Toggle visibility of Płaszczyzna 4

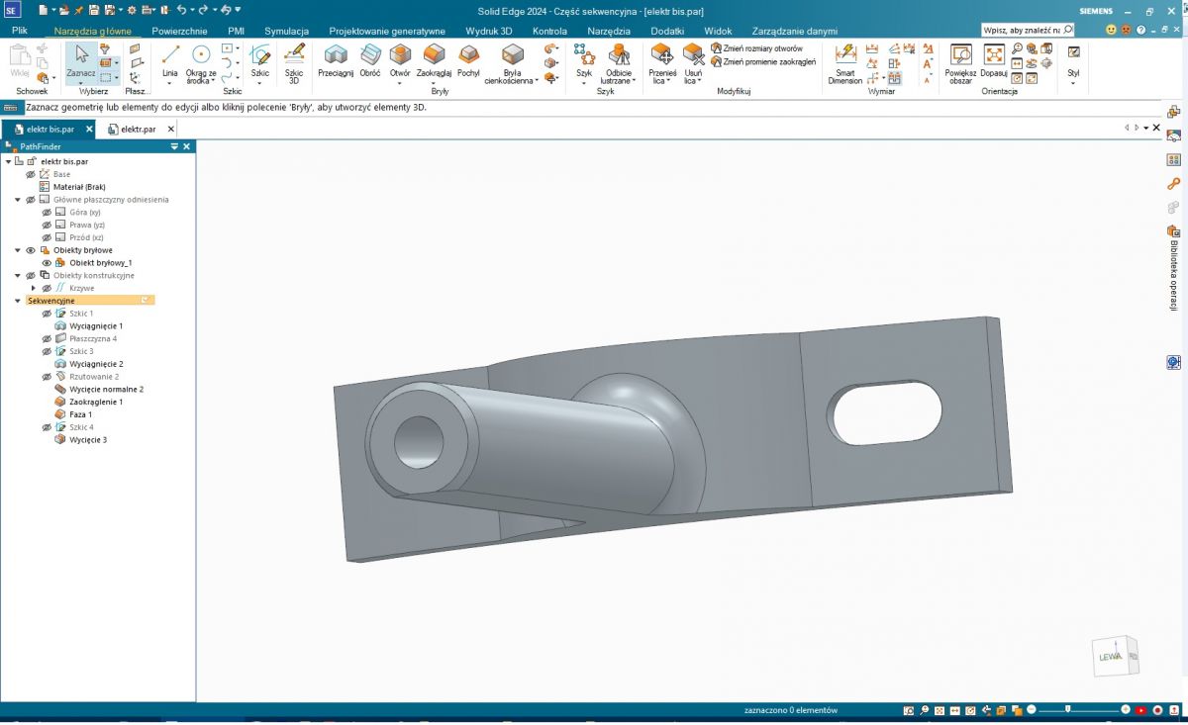47,338
